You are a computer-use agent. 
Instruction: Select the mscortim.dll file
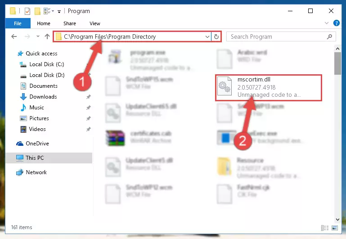pyautogui.click(x=269, y=88)
